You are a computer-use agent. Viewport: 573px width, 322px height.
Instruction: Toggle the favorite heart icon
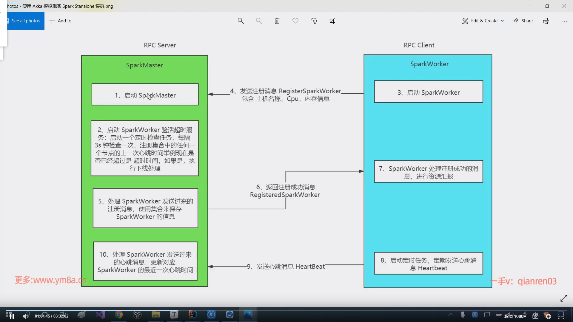coord(295,21)
